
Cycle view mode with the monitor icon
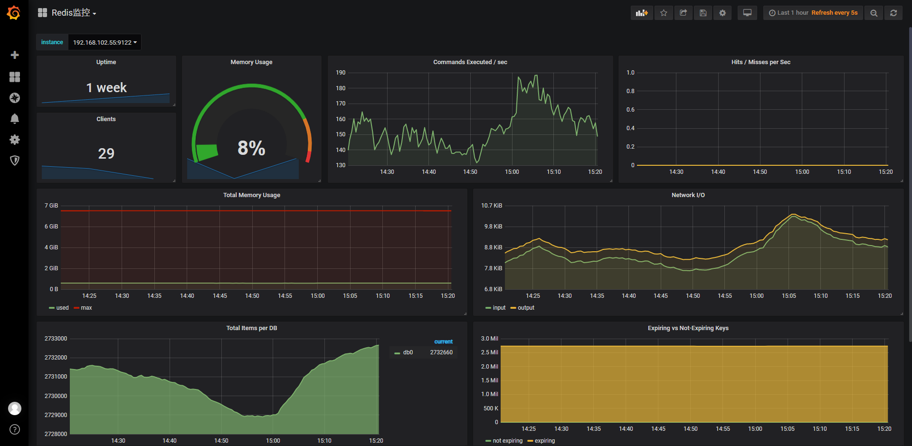[747, 13]
